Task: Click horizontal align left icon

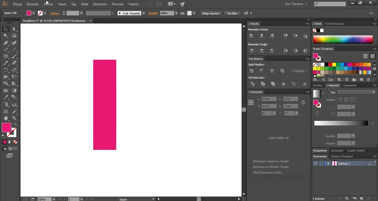Action: click(252, 36)
